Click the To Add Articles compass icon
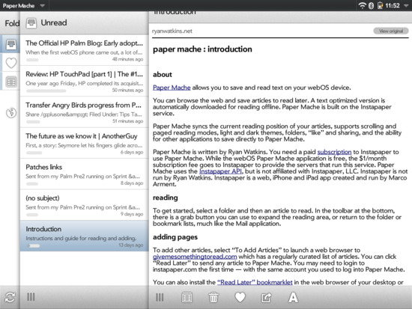 (x=11, y=113)
